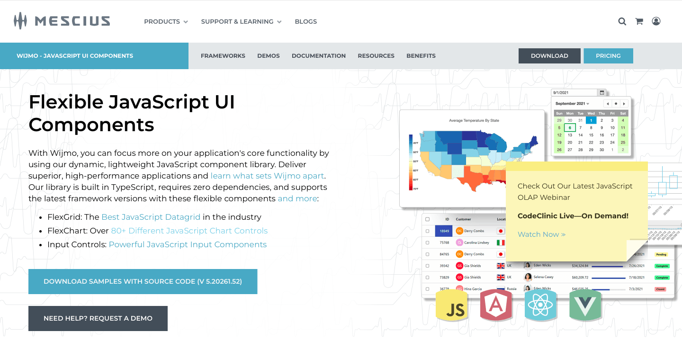
Task: Go to next month in calendar
Action: 624,103
